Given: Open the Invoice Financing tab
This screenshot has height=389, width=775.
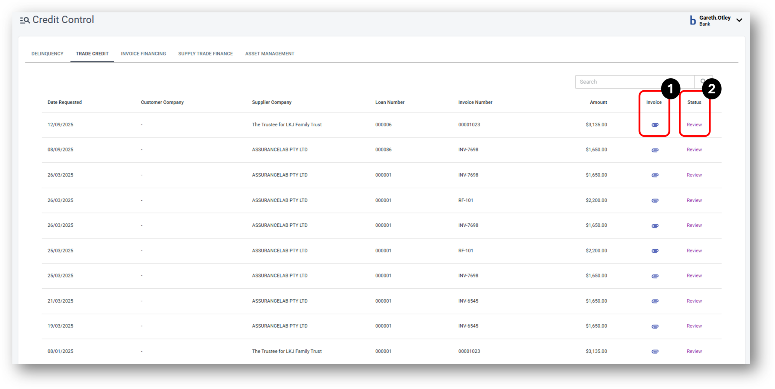Looking at the screenshot, I should 143,53.
